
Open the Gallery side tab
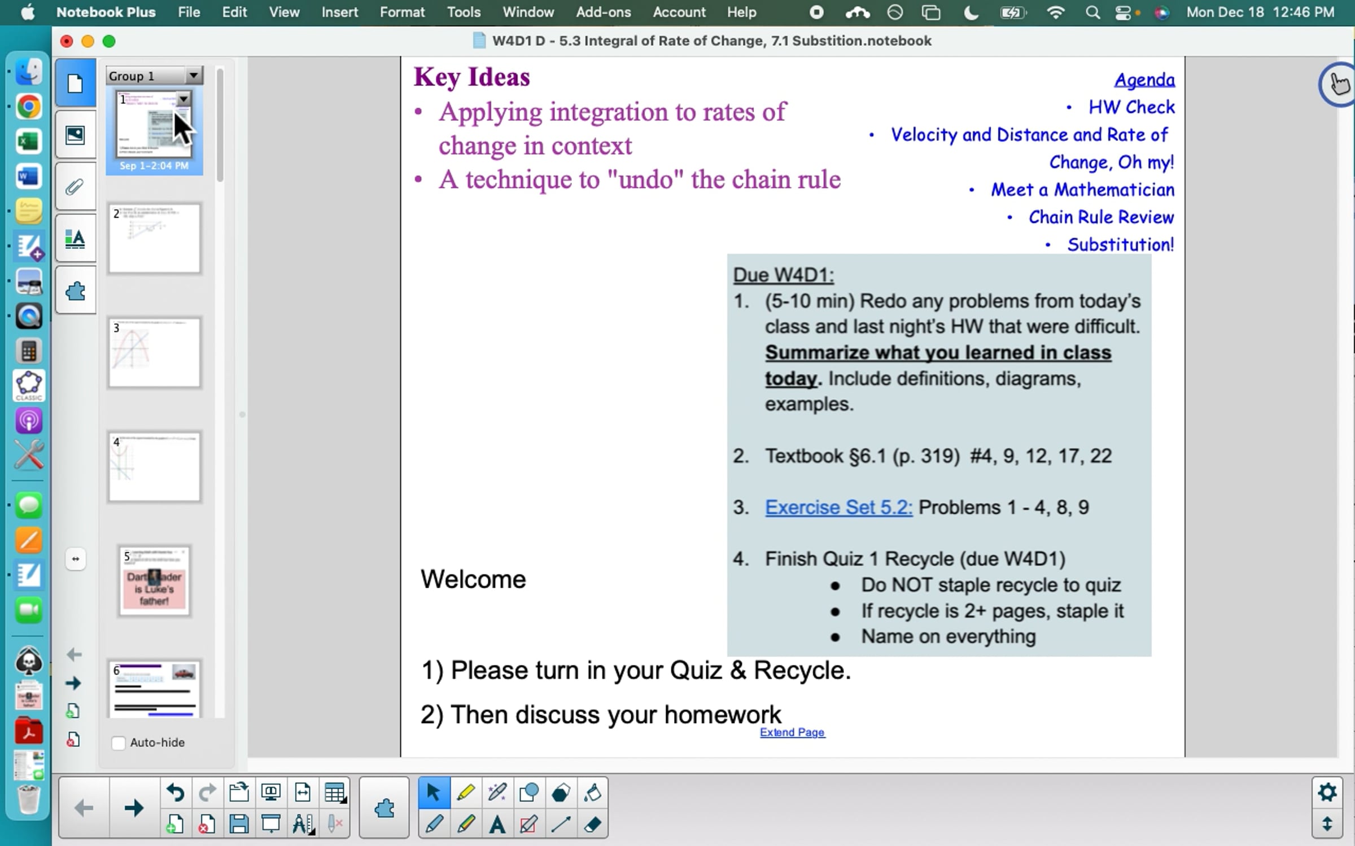click(x=75, y=135)
